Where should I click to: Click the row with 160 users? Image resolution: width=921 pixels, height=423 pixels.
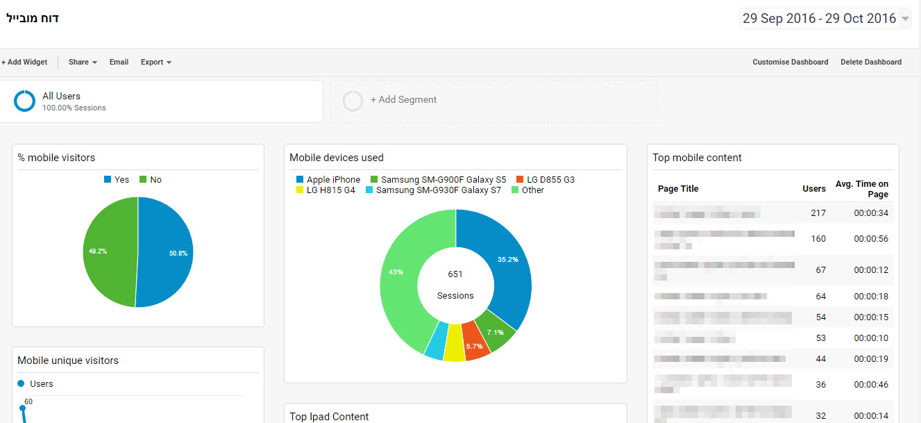pos(773,239)
